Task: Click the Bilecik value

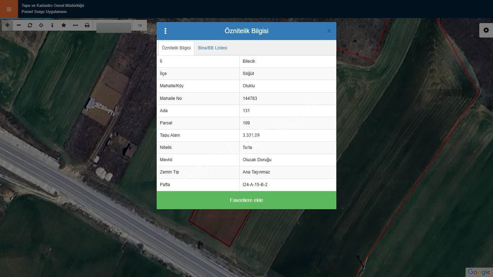Action: [x=249, y=61]
